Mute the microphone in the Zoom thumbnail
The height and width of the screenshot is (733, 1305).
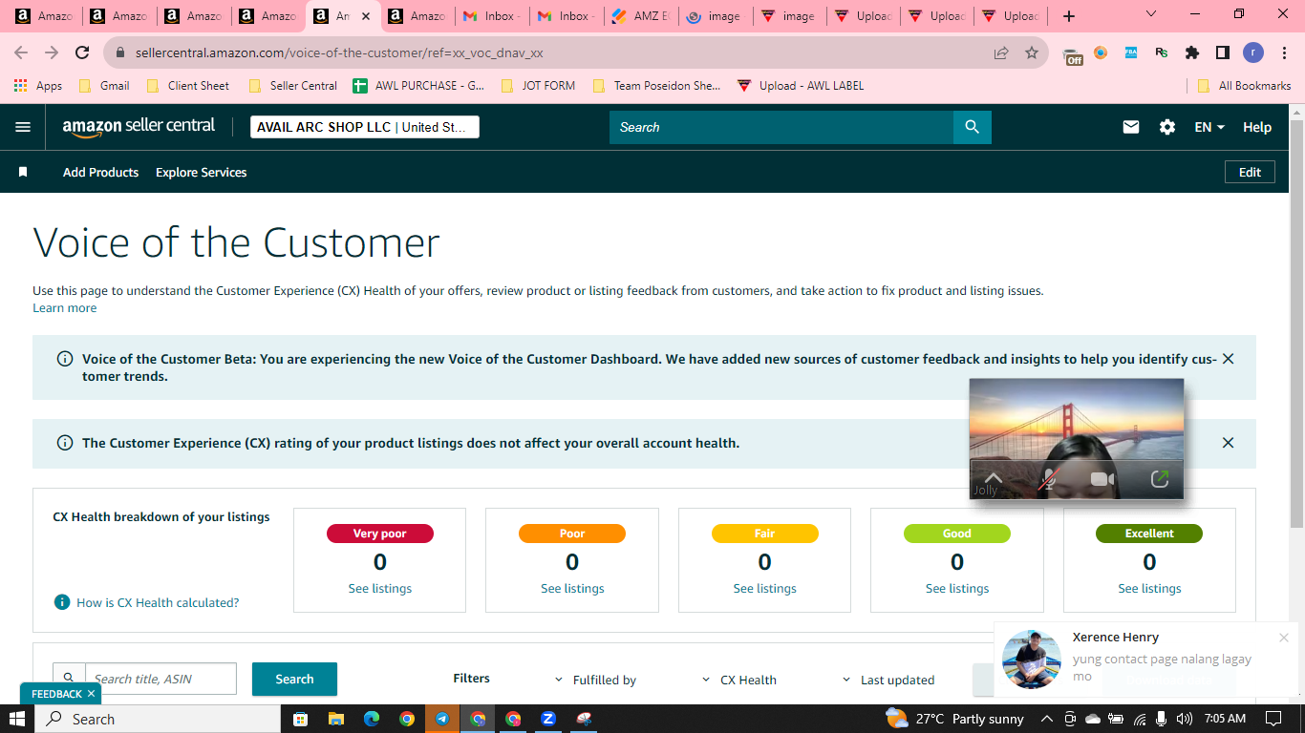(1049, 479)
